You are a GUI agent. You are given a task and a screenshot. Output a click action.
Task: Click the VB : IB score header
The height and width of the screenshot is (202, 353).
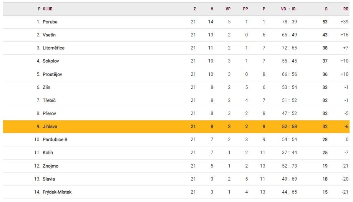pos(289,9)
